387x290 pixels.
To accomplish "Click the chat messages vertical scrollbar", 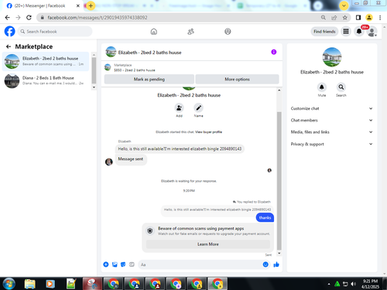I will [279, 180].
